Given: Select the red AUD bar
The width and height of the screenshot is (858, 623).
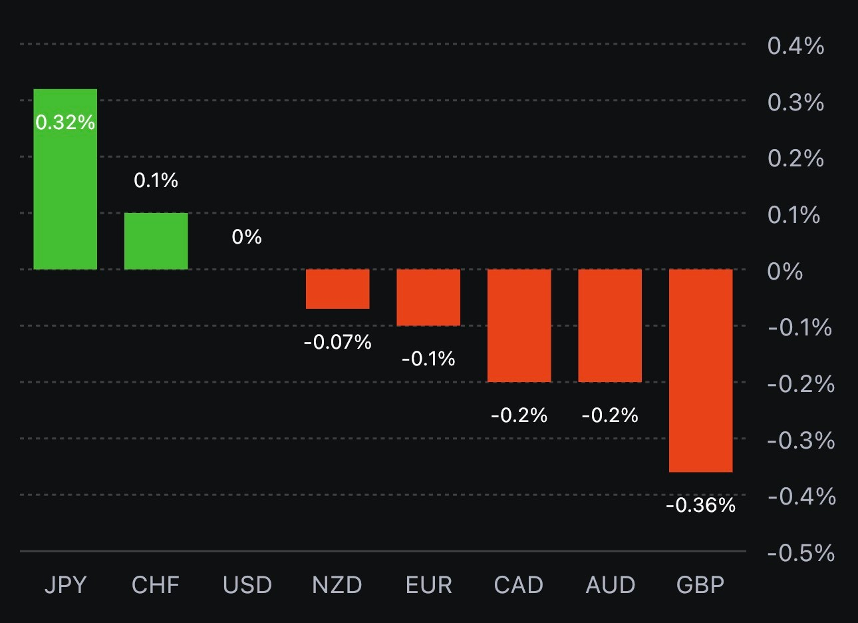Looking at the screenshot, I should [610, 325].
